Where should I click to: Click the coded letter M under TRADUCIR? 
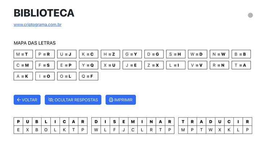[183, 130]
